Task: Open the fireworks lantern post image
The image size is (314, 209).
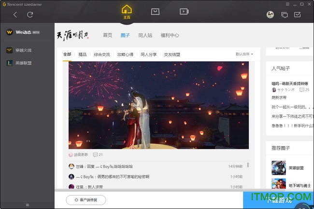Action: coord(158,105)
